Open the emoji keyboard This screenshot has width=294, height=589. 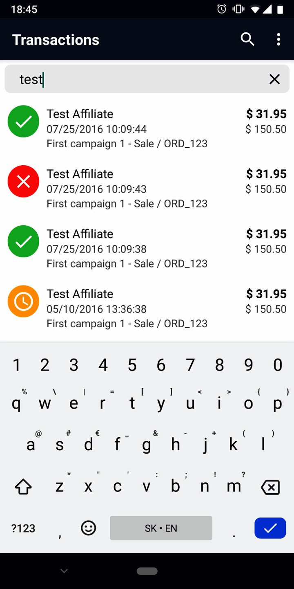tap(89, 528)
